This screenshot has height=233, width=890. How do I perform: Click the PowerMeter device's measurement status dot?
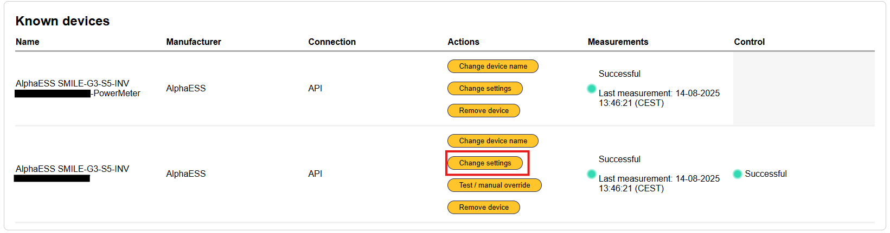click(591, 89)
